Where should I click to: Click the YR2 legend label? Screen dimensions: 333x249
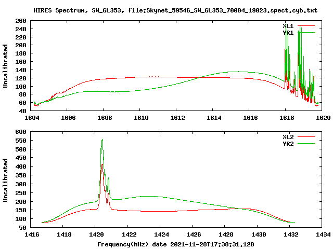288,144
